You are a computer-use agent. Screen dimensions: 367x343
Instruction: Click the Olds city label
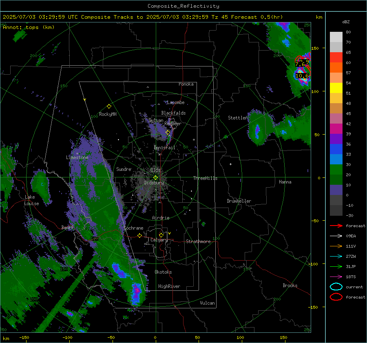[155, 170]
